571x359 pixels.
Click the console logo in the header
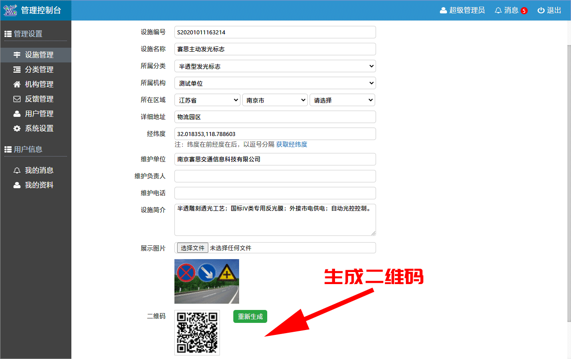pyautogui.click(x=10, y=10)
